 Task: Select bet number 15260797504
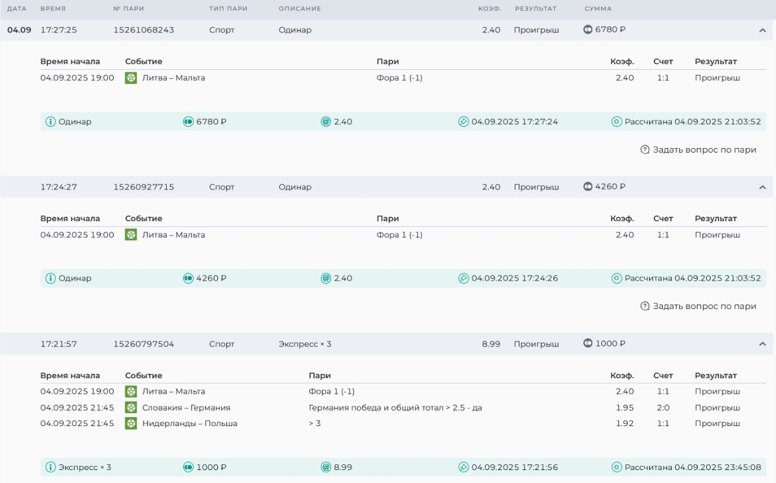tap(144, 344)
